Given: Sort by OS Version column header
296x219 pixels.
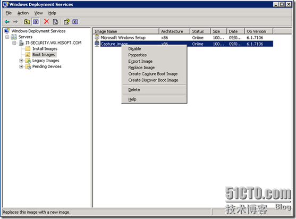Looking at the screenshot, I should pyautogui.click(x=259, y=31).
